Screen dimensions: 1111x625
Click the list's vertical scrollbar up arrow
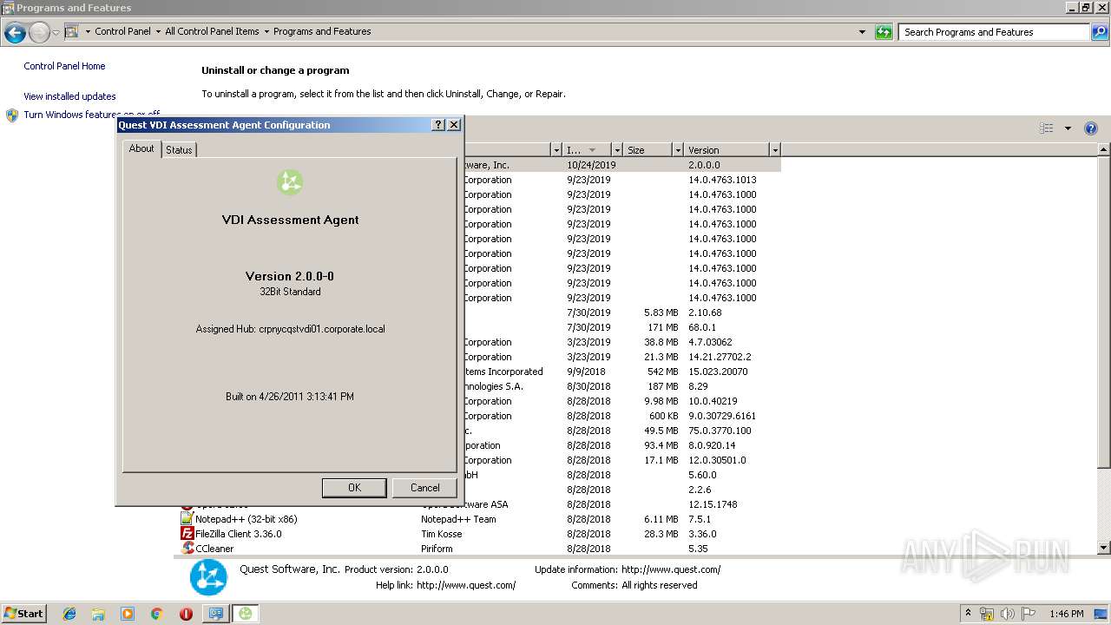click(1104, 150)
